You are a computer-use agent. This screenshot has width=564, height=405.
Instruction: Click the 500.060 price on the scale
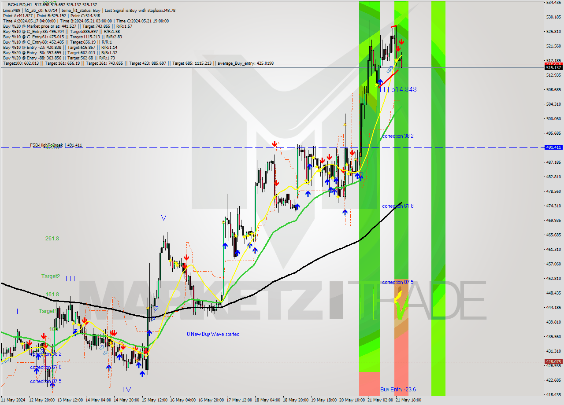click(553, 118)
